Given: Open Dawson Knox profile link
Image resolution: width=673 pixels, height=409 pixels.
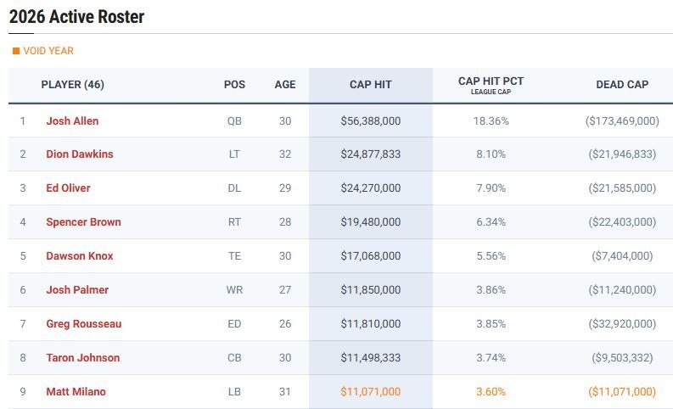Looking at the screenshot, I should point(79,256).
